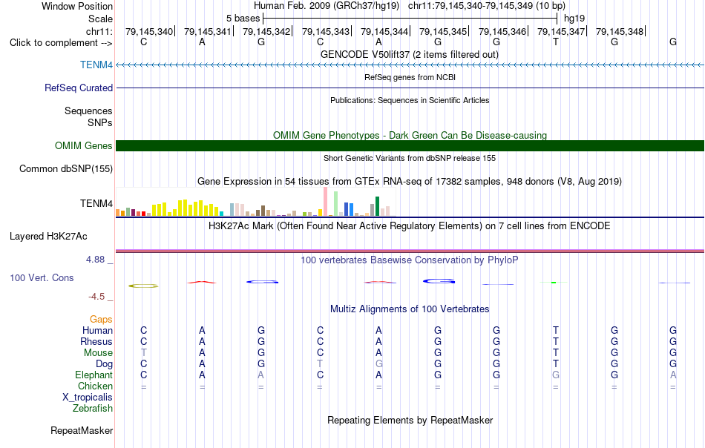Click the 'Gene Expression in 54 tissues from GTEx' title

[x=410, y=182]
